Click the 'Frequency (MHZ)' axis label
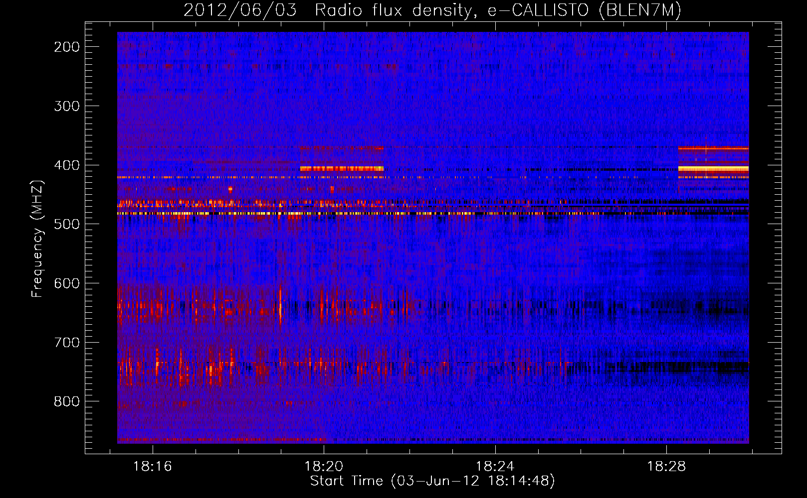The image size is (807, 498). (x=37, y=239)
